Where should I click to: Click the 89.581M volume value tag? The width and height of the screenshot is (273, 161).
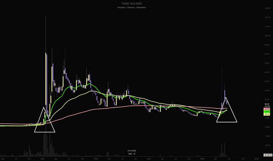pyautogui.click(x=268, y=155)
